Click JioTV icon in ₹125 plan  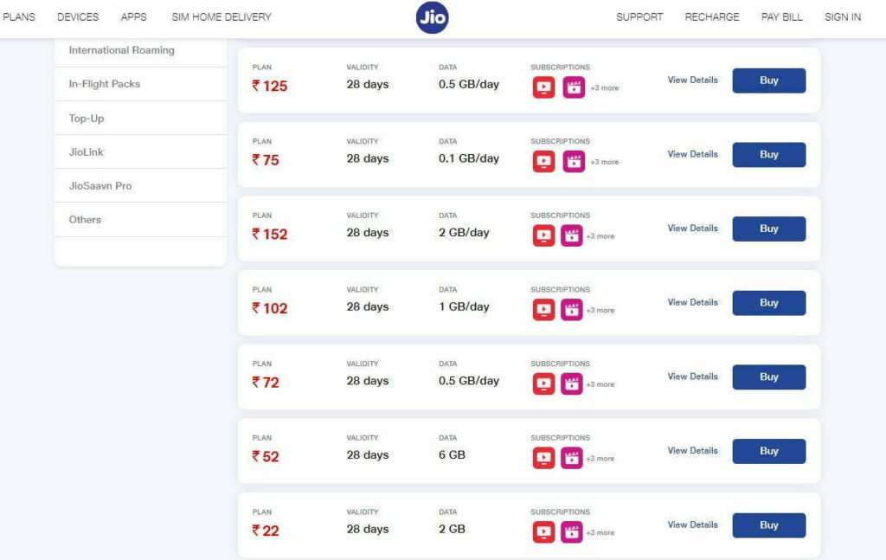click(x=543, y=87)
